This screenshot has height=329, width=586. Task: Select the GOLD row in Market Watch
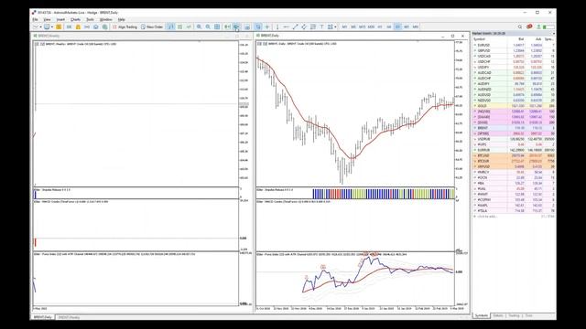coord(514,106)
